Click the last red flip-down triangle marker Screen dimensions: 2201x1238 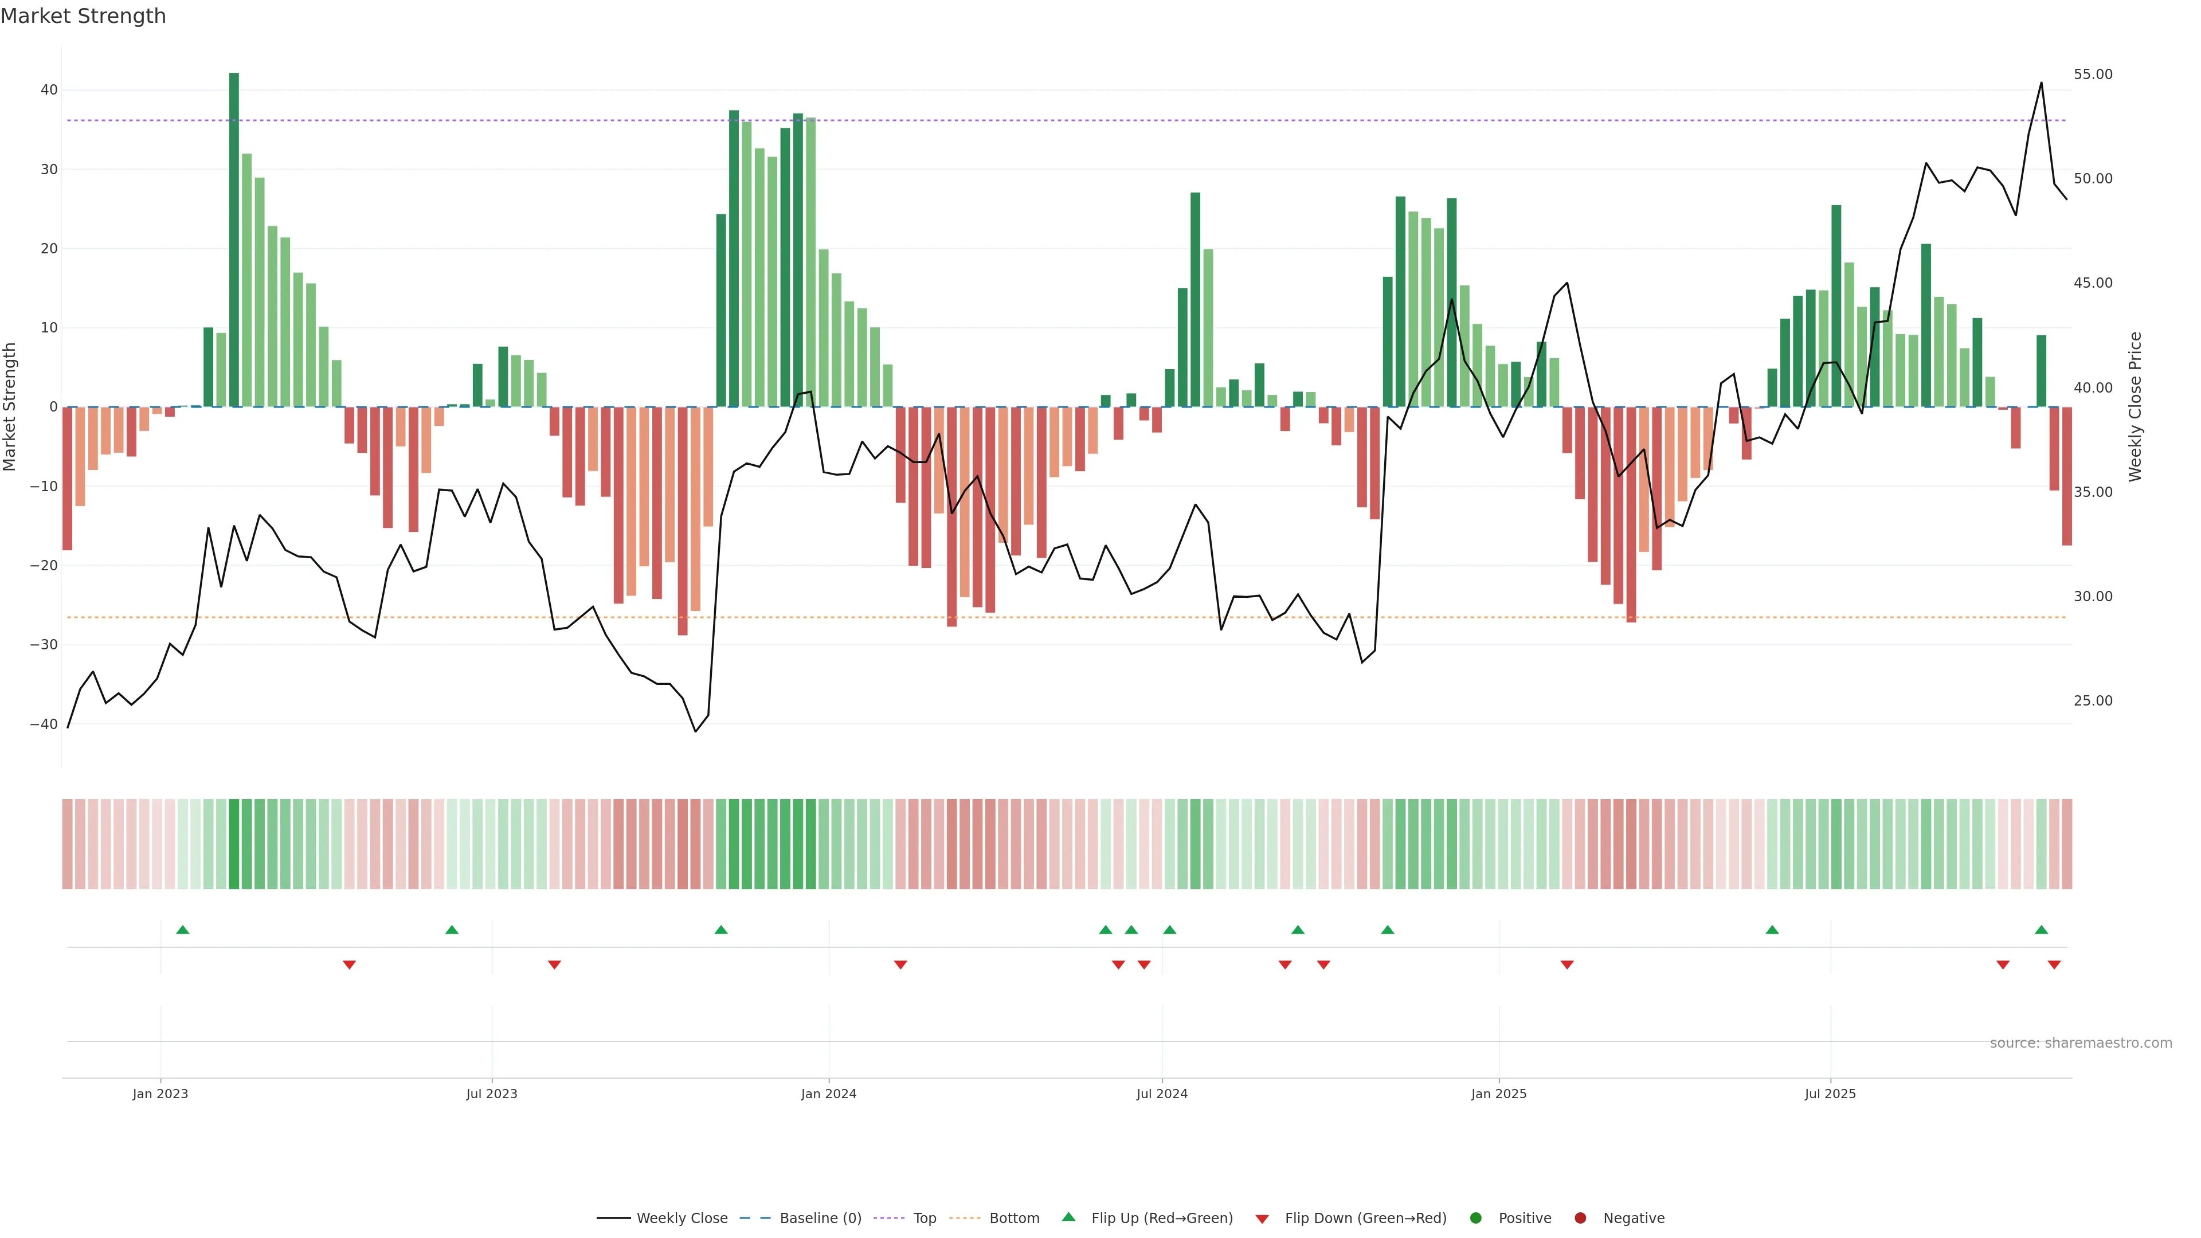tap(2054, 965)
